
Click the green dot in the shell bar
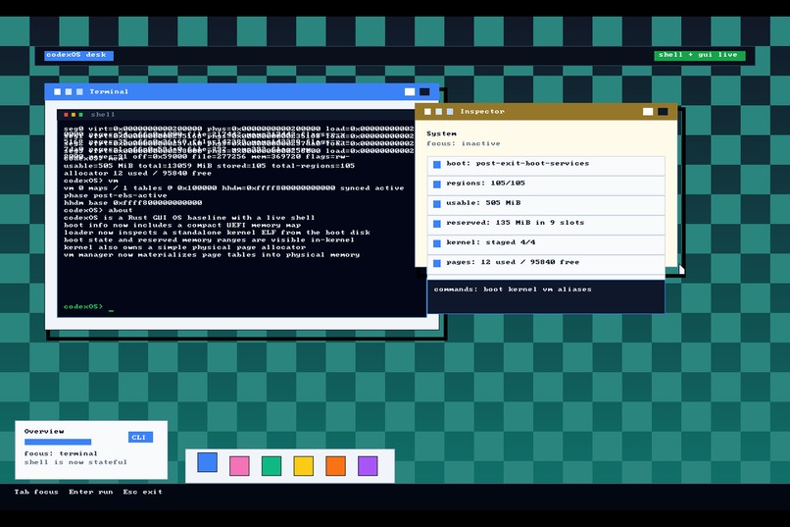tap(80, 115)
